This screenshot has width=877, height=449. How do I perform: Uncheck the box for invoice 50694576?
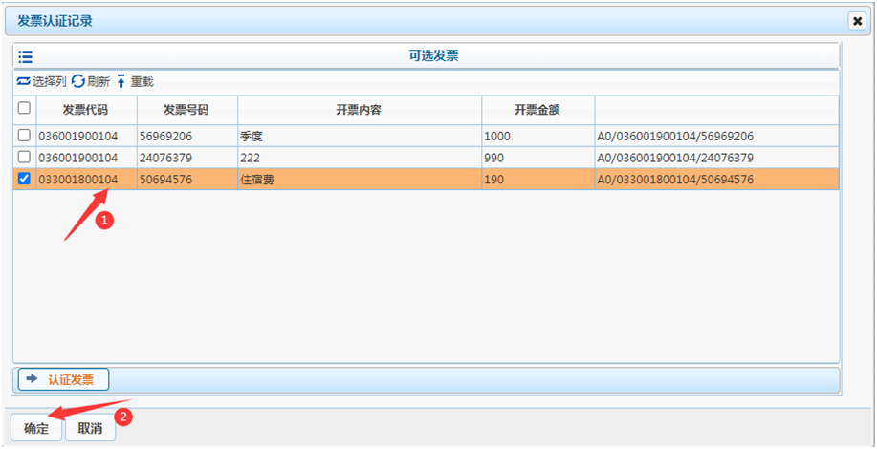(x=24, y=179)
